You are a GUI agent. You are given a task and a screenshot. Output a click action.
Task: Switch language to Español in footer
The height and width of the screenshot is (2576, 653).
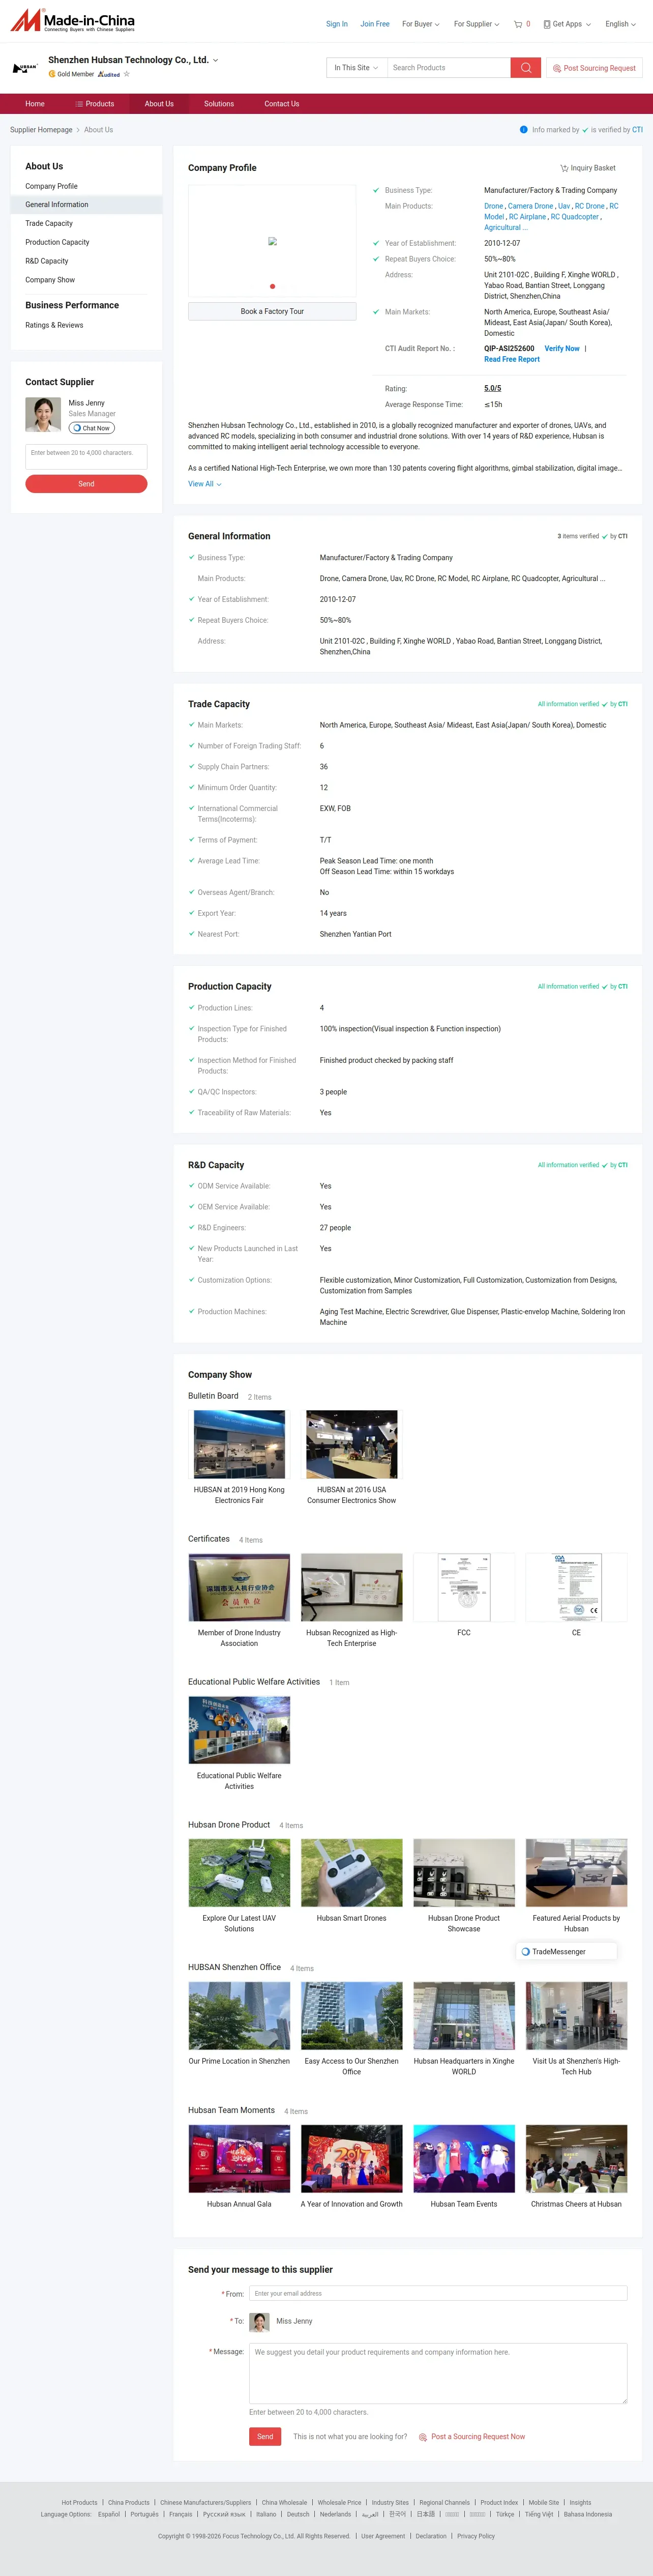[109, 2514]
